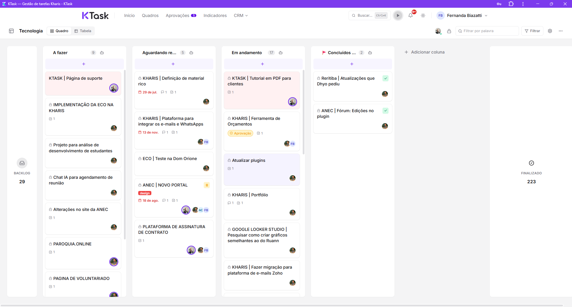Click due date 18 de ago.
This screenshot has width=572, height=307.
[x=149, y=201]
